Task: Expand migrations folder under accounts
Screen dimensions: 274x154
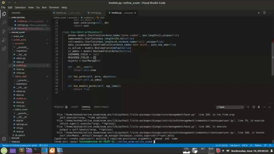Action: (22, 51)
